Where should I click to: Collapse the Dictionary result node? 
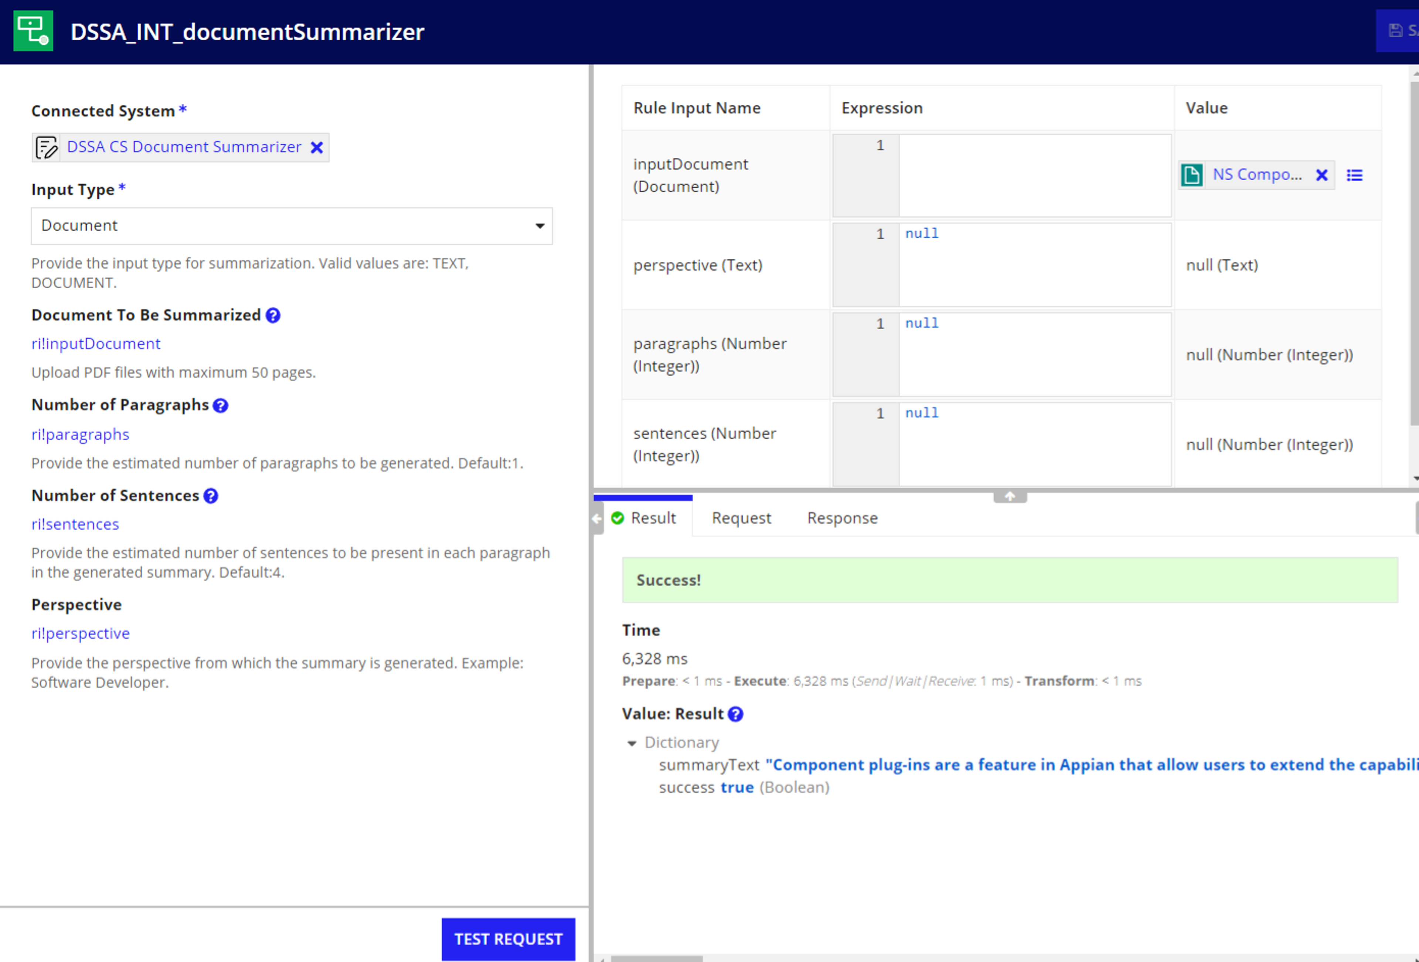pyautogui.click(x=632, y=743)
